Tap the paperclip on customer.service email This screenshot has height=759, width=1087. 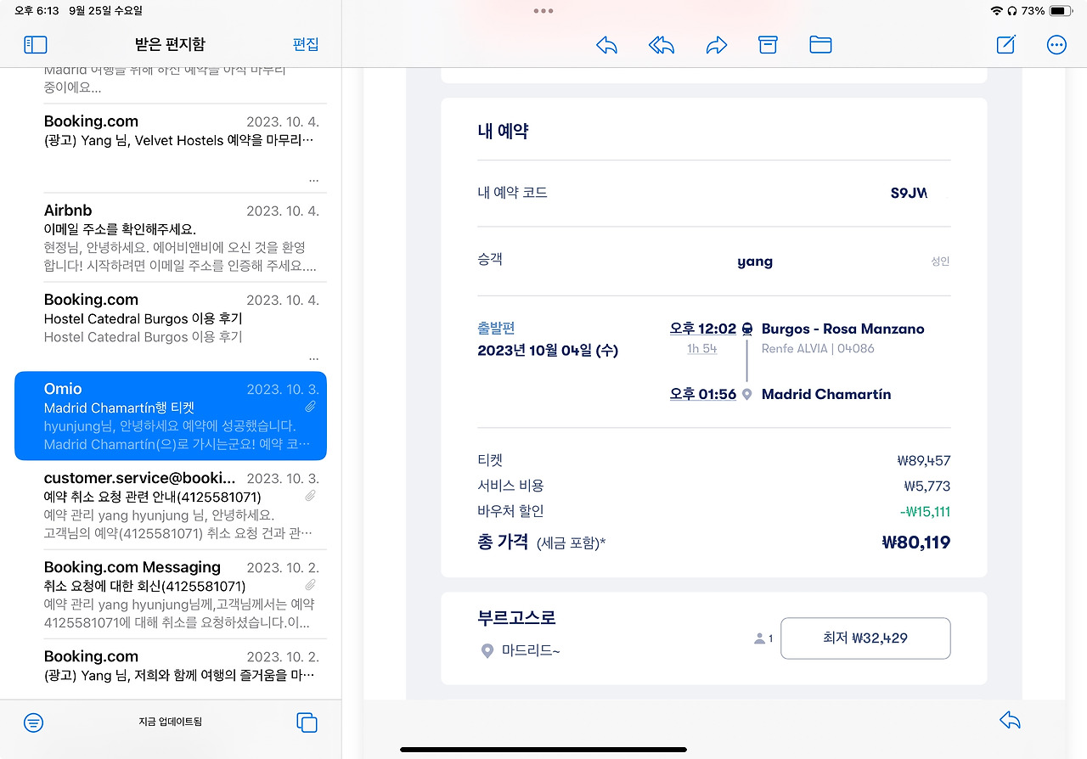(x=311, y=496)
